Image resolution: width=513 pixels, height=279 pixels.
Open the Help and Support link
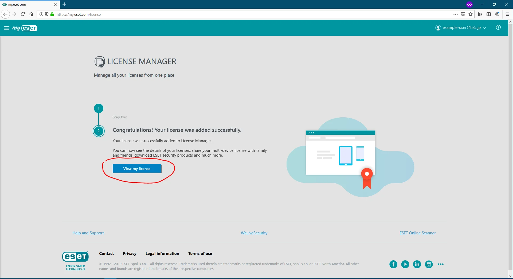click(x=88, y=233)
